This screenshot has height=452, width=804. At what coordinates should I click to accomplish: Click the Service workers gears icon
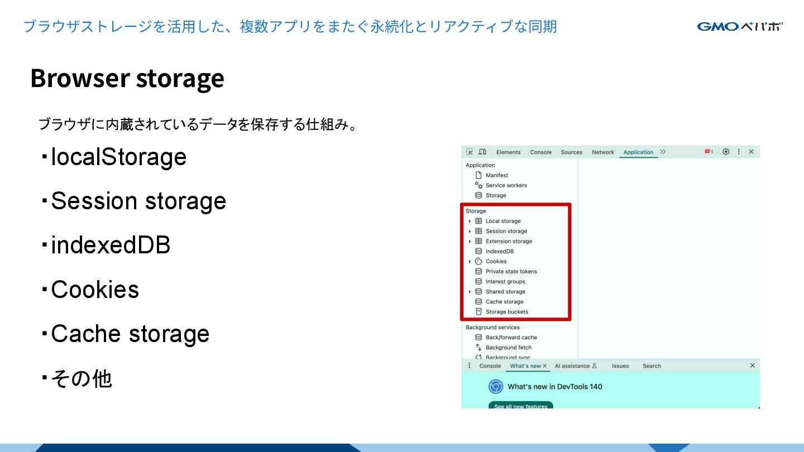point(478,185)
